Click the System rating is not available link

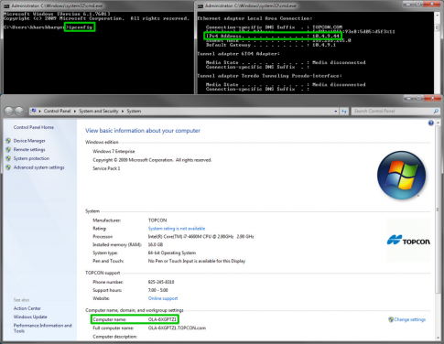tap(177, 229)
